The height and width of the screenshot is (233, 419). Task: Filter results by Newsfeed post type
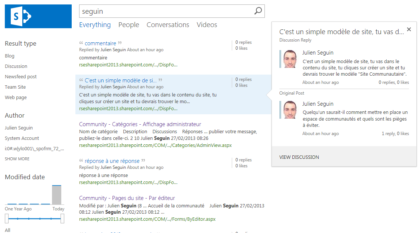21,76
